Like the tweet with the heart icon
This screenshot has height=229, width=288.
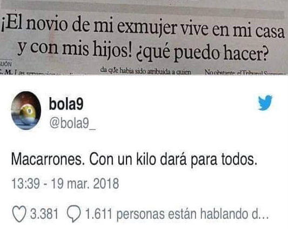pos(19,214)
